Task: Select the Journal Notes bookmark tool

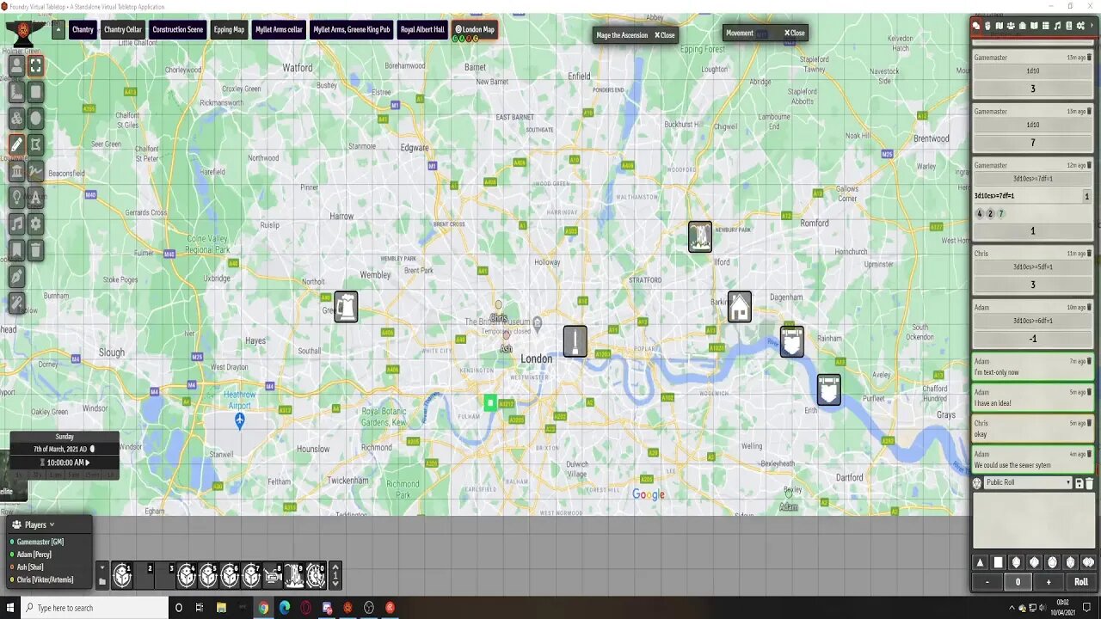Action: click(x=16, y=250)
